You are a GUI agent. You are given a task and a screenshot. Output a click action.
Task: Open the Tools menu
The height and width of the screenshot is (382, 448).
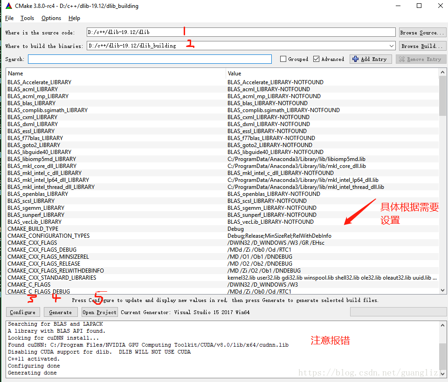pos(27,18)
